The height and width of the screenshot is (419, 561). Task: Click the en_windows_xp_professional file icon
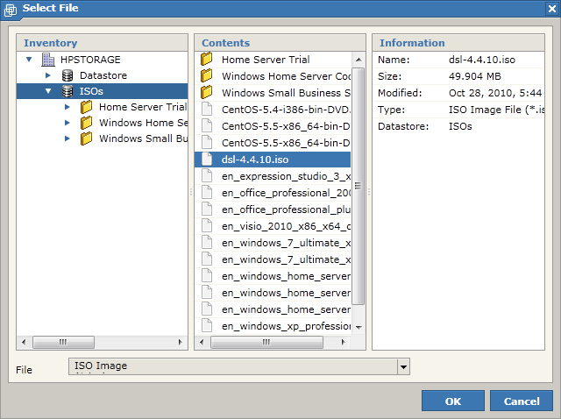click(x=207, y=325)
